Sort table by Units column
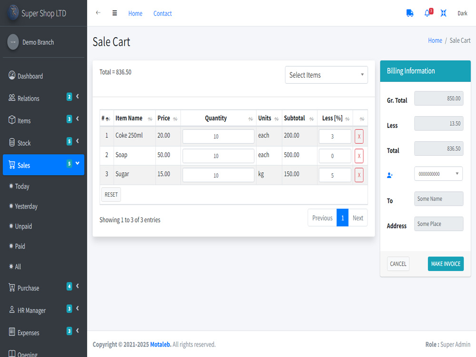This screenshot has width=476, height=357. pyautogui.click(x=269, y=118)
